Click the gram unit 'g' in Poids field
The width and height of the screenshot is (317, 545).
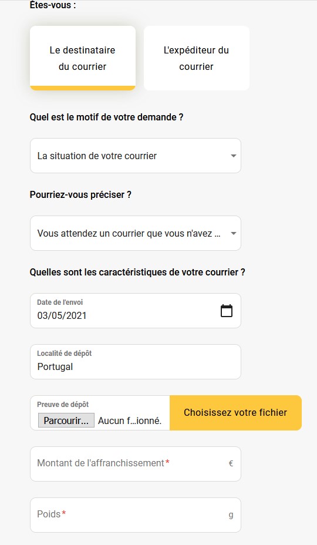coord(231,515)
